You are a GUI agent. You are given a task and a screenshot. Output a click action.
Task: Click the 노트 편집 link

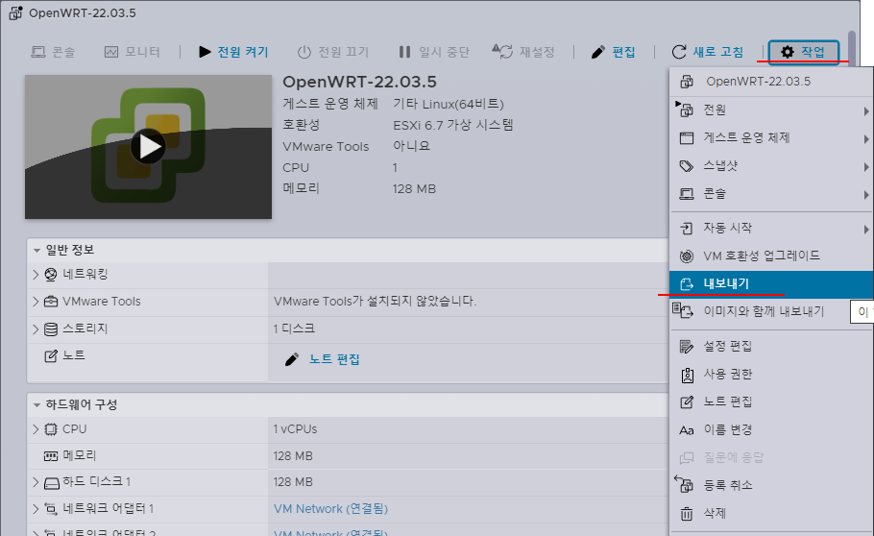[x=334, y=359]
